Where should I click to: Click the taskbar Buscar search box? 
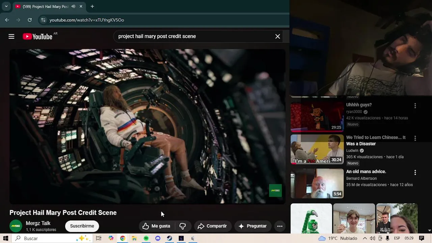pos(52,238)
